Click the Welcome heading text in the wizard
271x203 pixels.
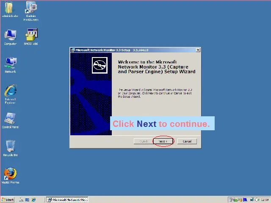coord(156,67)
